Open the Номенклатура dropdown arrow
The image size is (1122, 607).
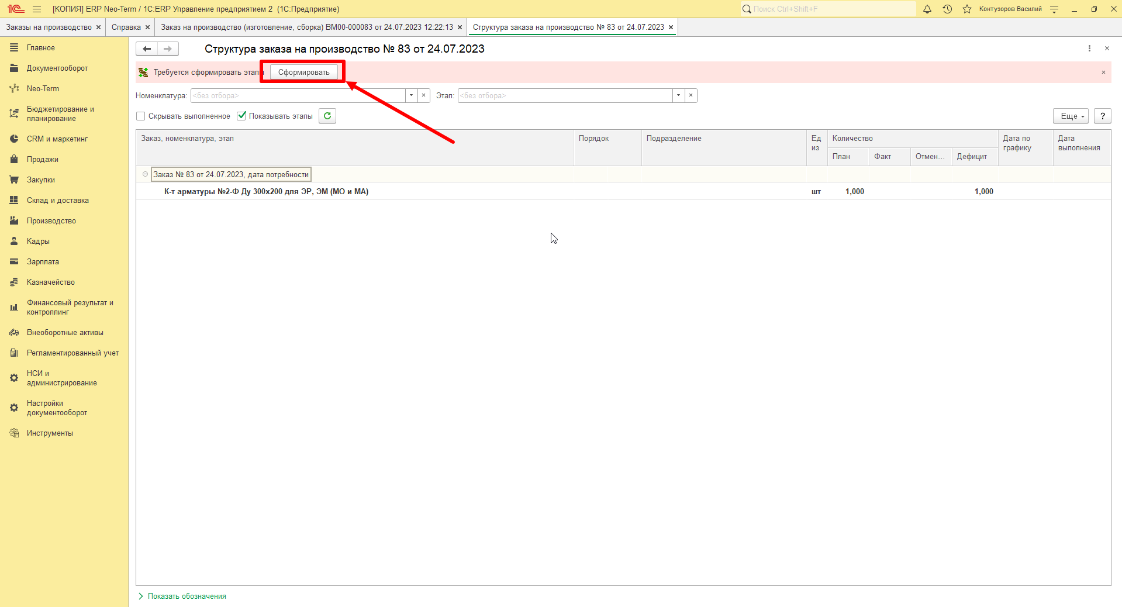[412, 95]
